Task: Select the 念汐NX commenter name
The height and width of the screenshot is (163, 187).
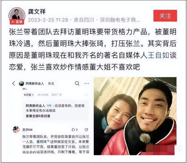Action: pos(27,130)
